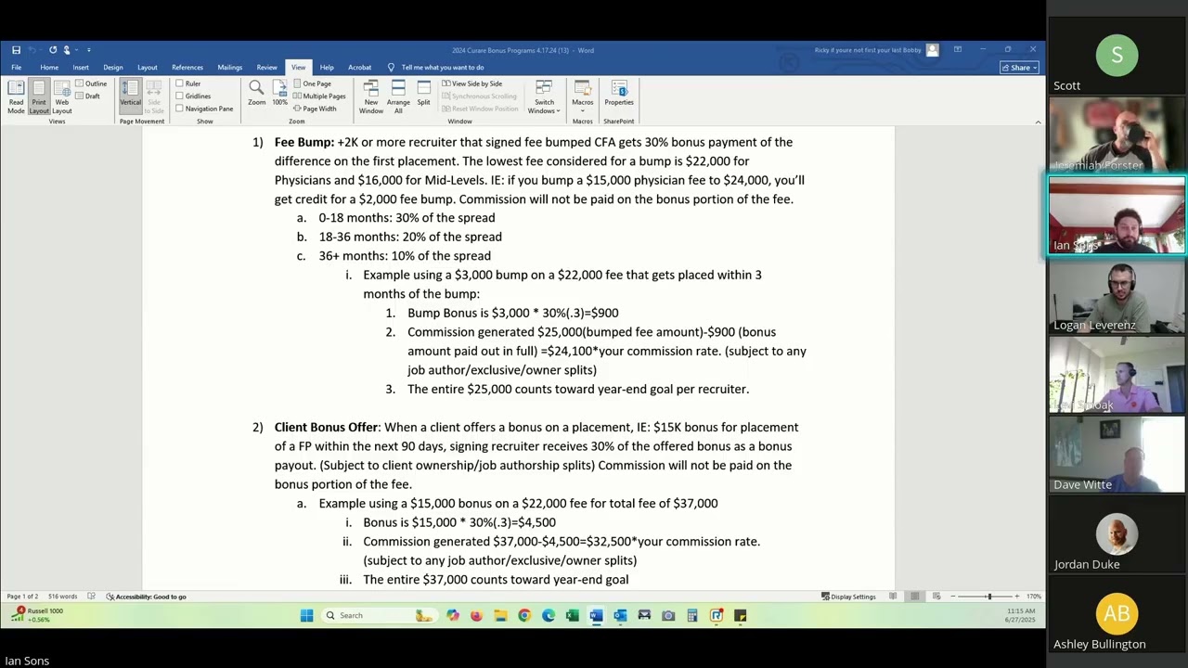Open a New Window
Viewport: 1188px width, 668px height.
point(370,97)
